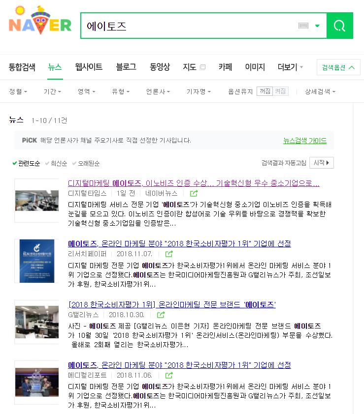Click the share icon on 디지털타임스 article
The width and height of the screenshot is (364, 414).
(x=194, y=194)
